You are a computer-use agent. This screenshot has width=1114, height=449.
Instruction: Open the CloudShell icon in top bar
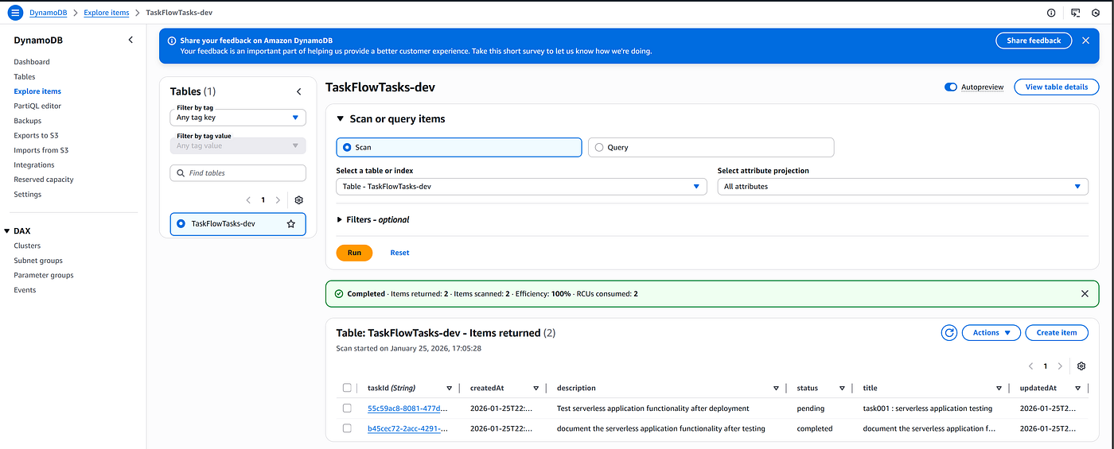1076,13
